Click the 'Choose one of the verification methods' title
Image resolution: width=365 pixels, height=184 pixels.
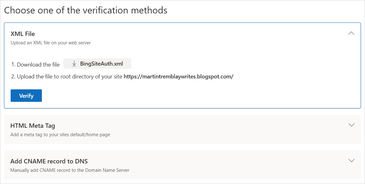(86, 10)
